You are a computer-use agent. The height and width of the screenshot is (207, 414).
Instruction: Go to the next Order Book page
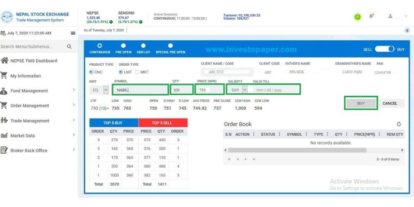point(245,159)
